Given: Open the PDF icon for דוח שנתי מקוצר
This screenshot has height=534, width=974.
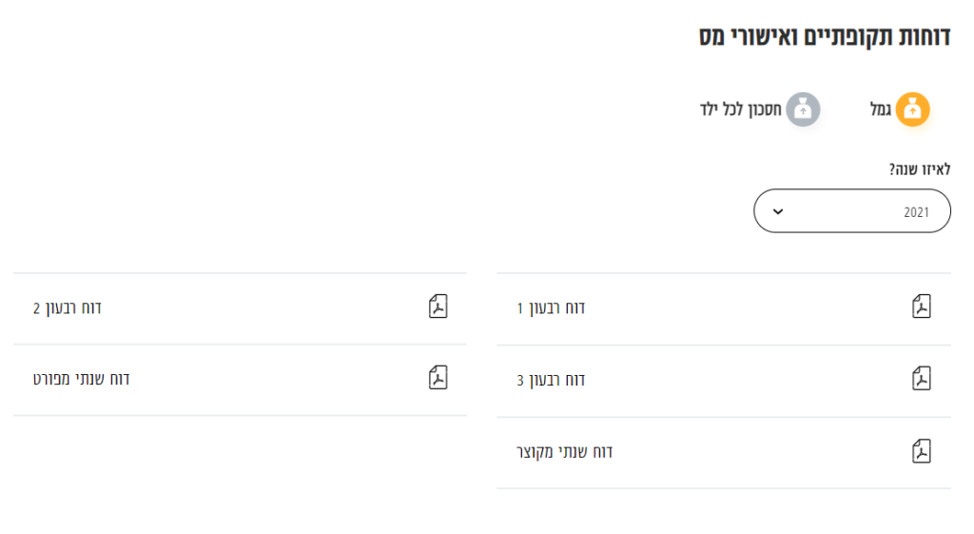Looking at the screenshot, I should point(921,451).
